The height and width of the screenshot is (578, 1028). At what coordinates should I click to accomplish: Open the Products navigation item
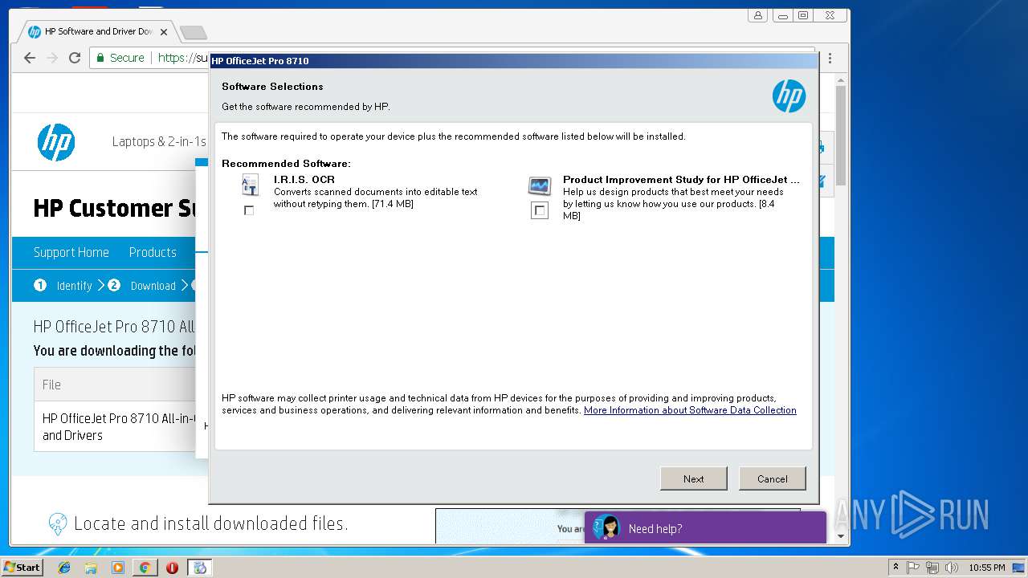click(x=153, y=252)
